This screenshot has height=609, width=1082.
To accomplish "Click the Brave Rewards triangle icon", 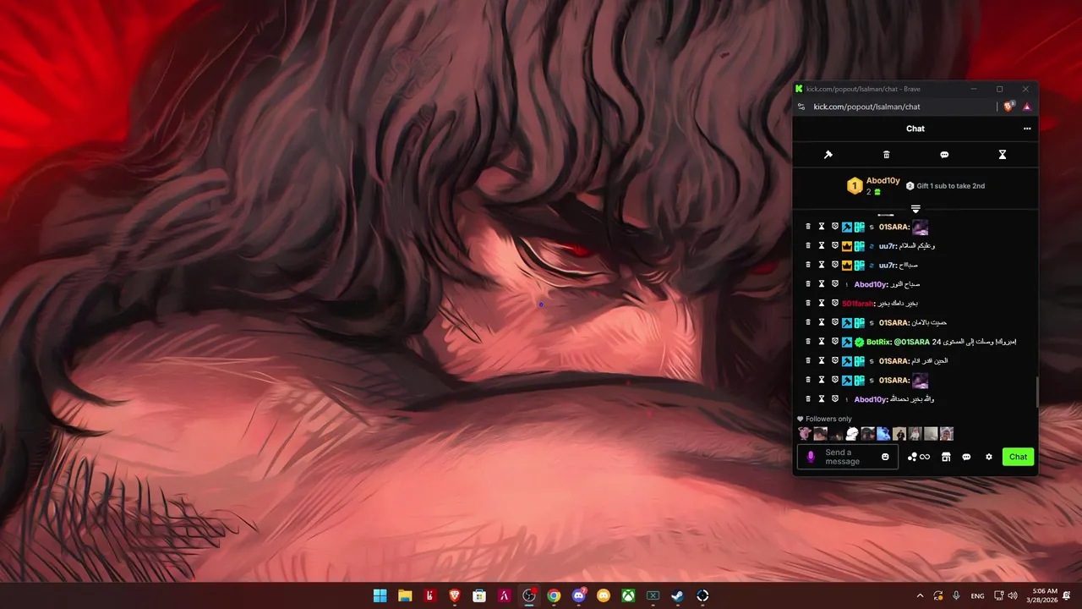I will coord(1027,107).
